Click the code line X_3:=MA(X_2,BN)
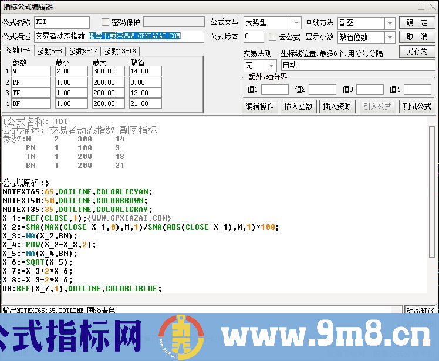 40,236
